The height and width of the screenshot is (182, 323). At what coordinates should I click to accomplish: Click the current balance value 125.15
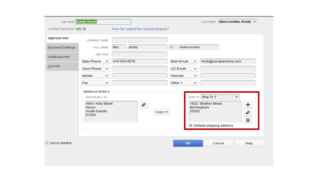coord(81,29)
